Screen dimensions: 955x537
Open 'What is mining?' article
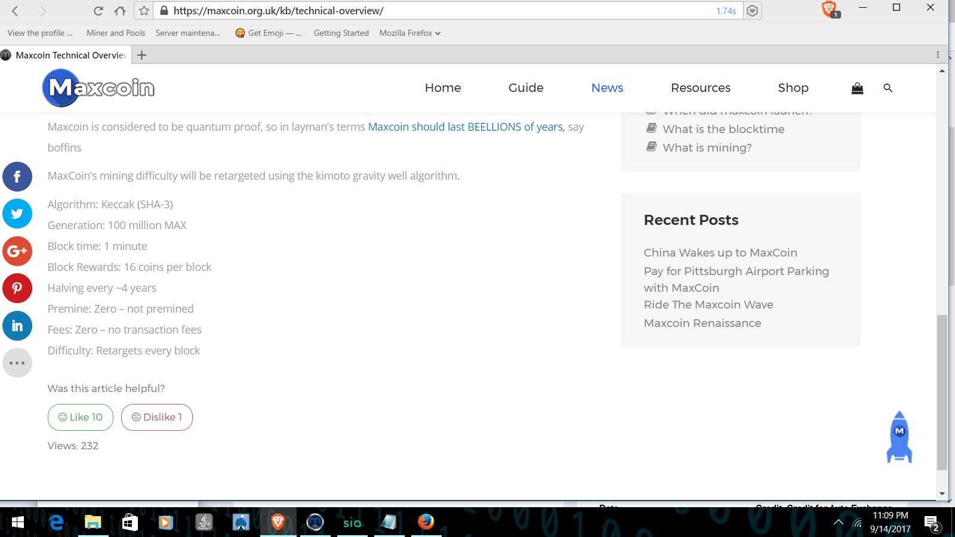coord(707,147)
